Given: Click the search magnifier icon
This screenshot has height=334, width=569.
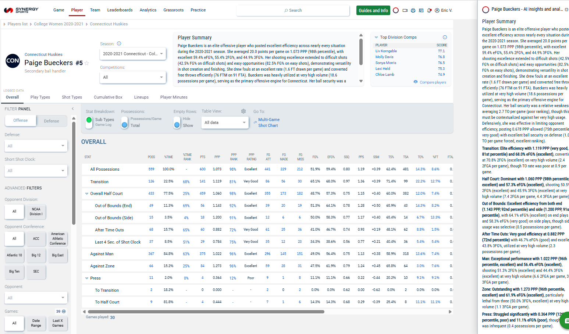Looking at the screenshot, I should tap(286, 10).
